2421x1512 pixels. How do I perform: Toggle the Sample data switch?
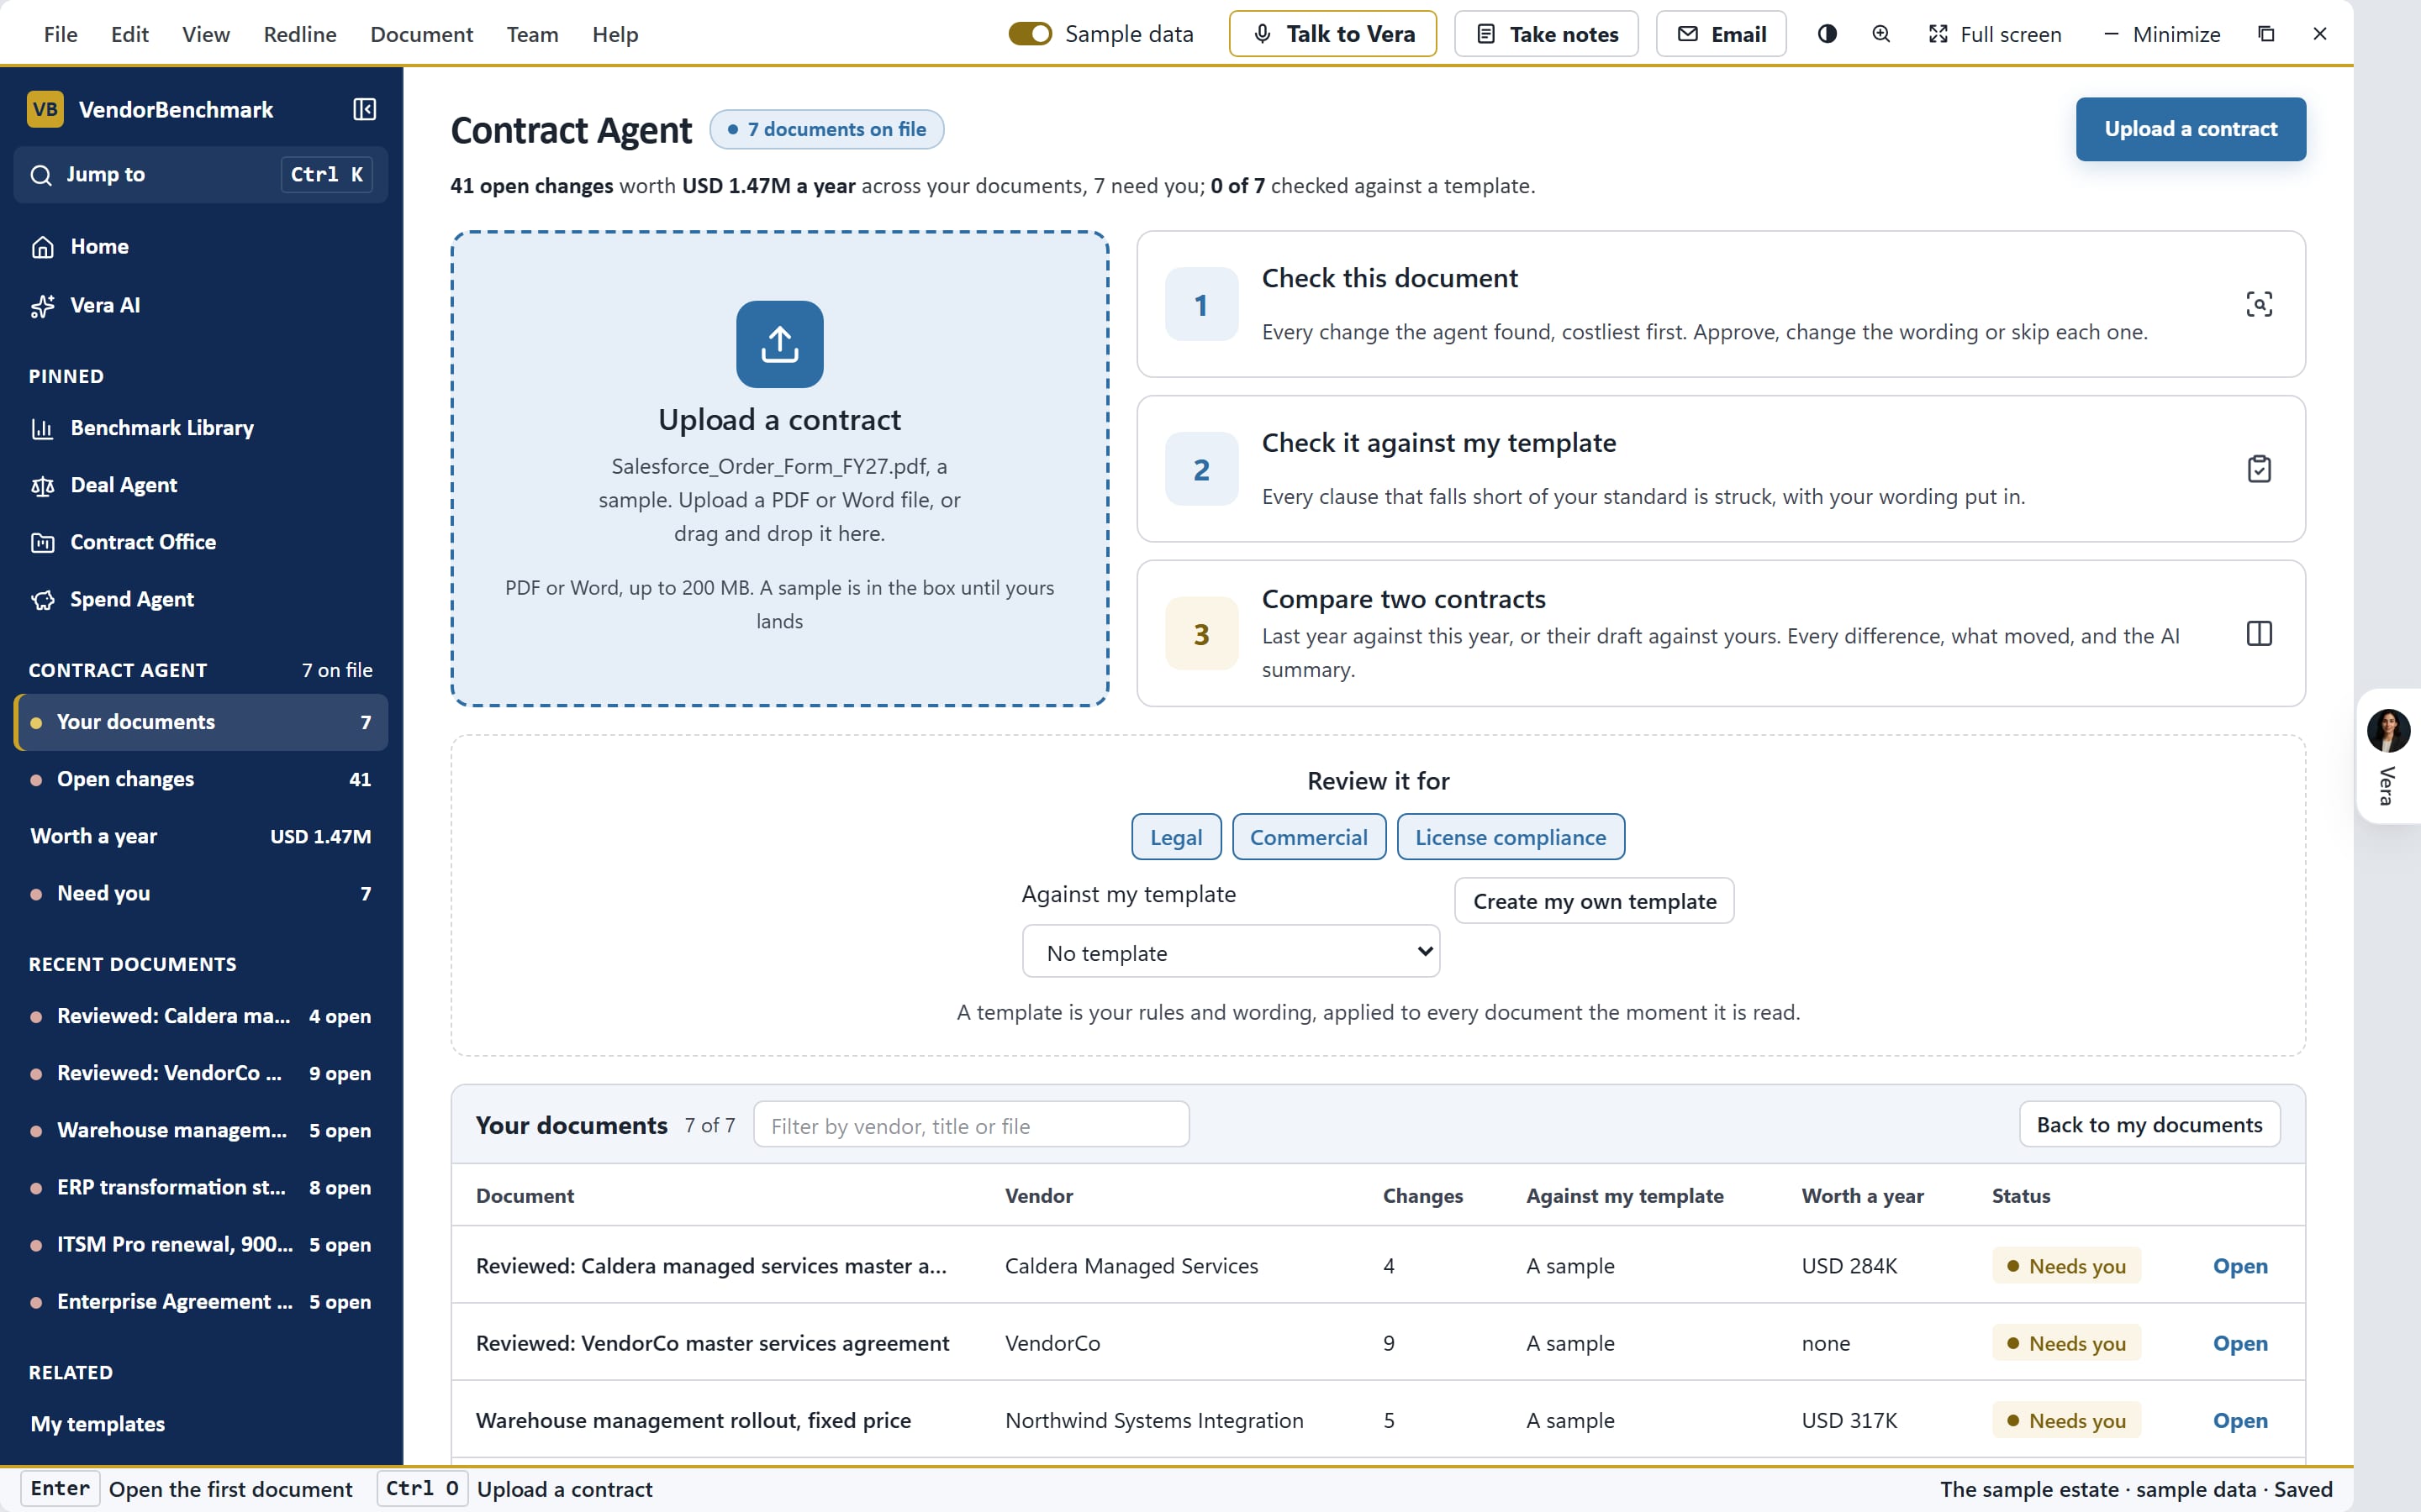click(1030, 34)
